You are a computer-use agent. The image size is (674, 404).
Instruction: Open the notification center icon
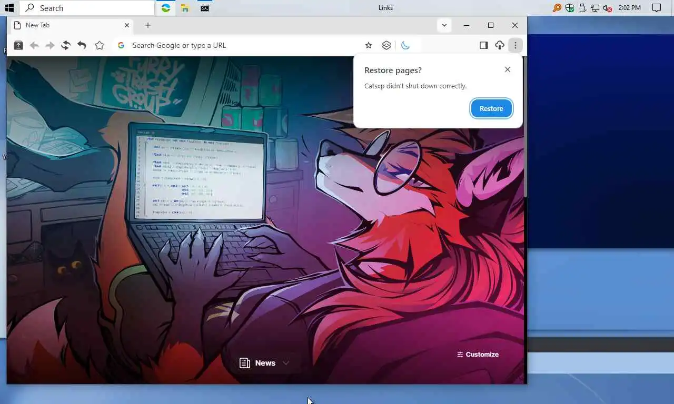[x=657, y=8]
